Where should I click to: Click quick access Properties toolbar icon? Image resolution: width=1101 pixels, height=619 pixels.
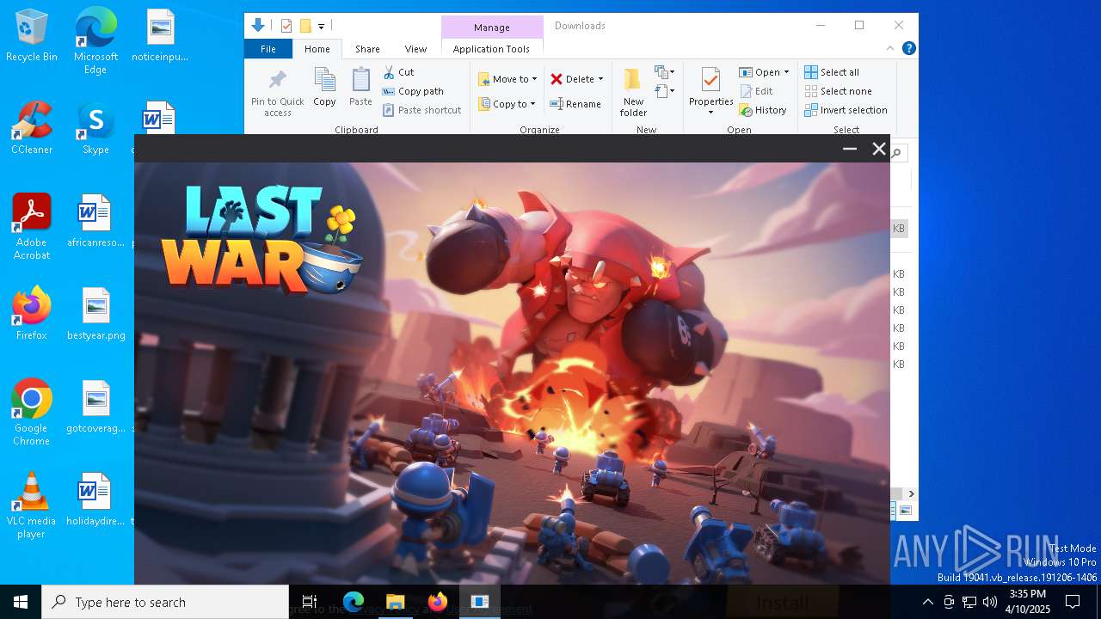[x=286, y=26]
